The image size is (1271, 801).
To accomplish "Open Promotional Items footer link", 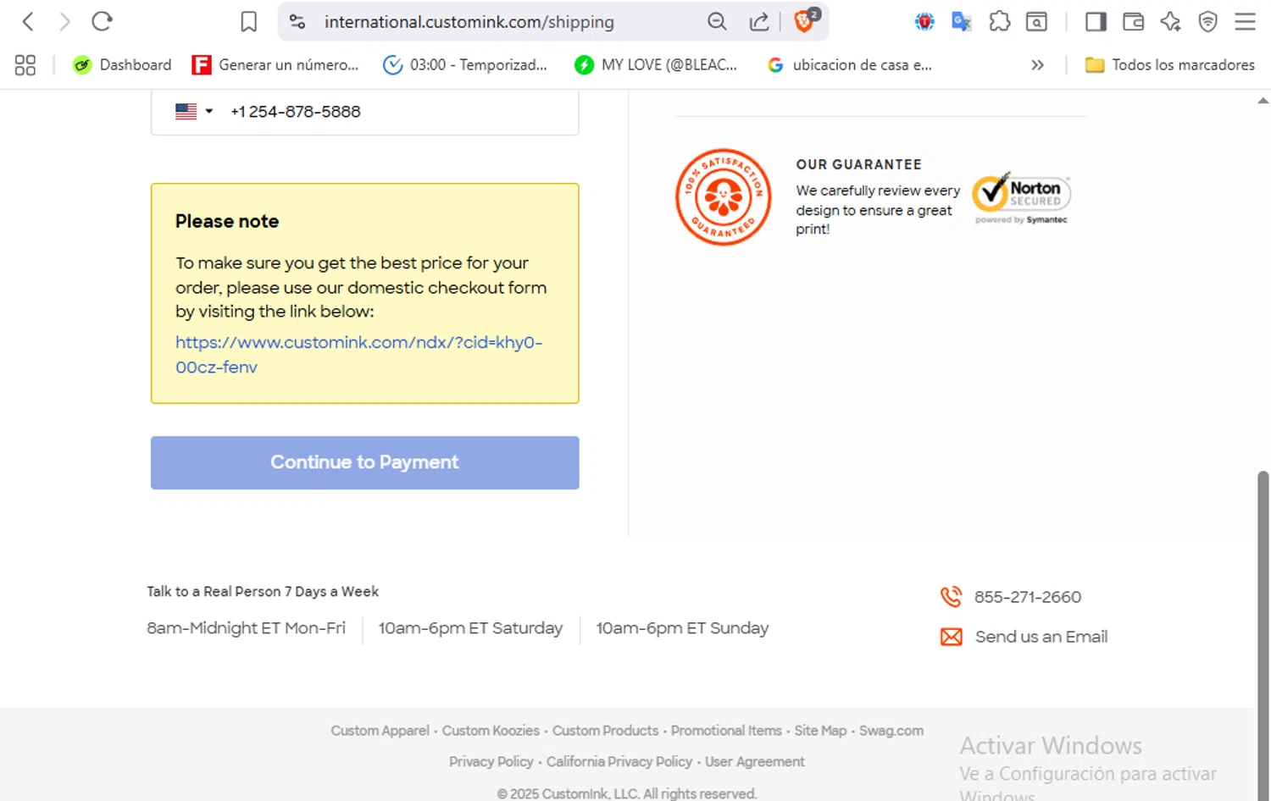I will [726, 731].
